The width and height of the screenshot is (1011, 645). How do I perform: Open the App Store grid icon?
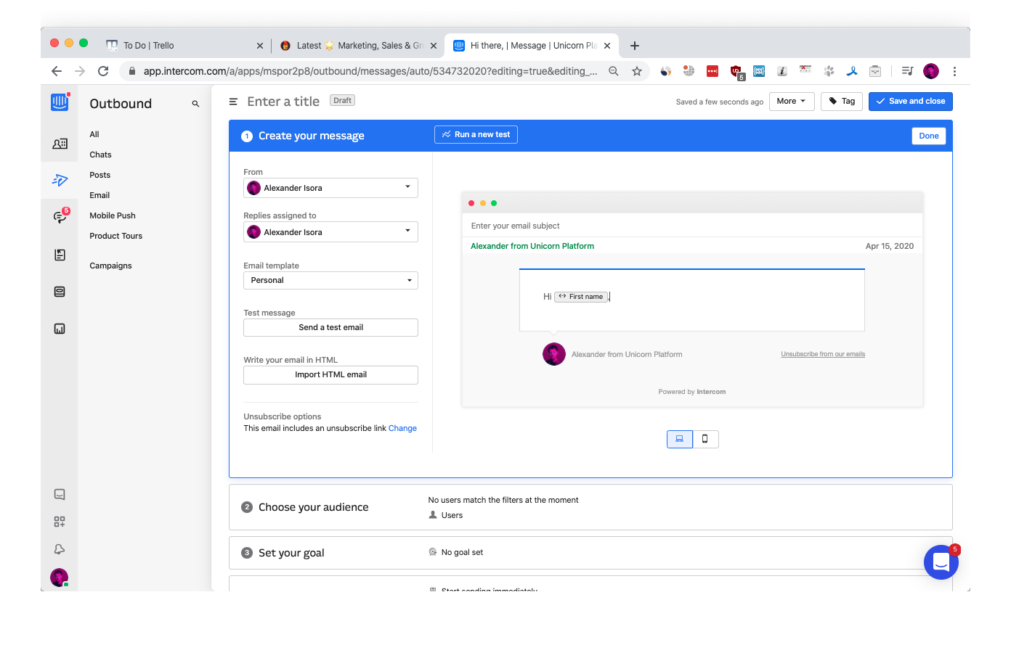pyautogui.click(x=60, y=522)
